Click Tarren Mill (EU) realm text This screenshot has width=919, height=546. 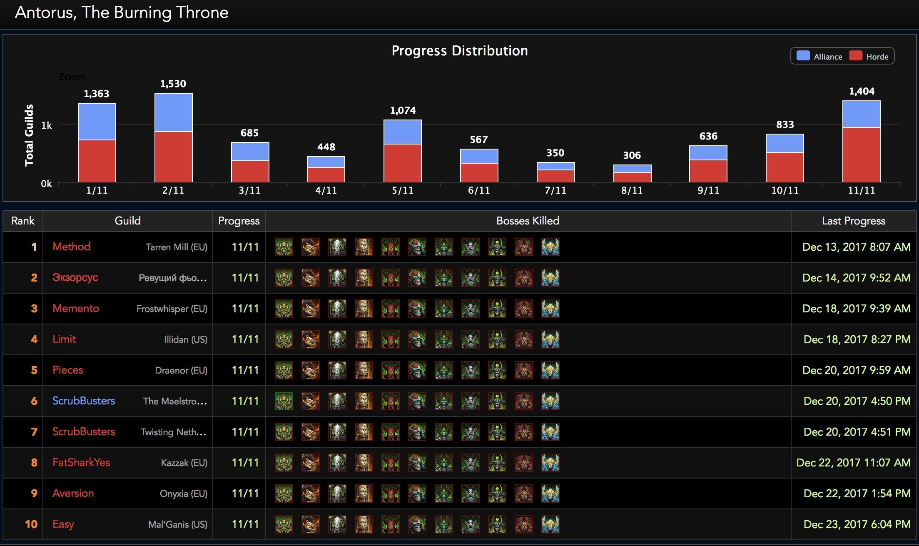pos(177,247)
